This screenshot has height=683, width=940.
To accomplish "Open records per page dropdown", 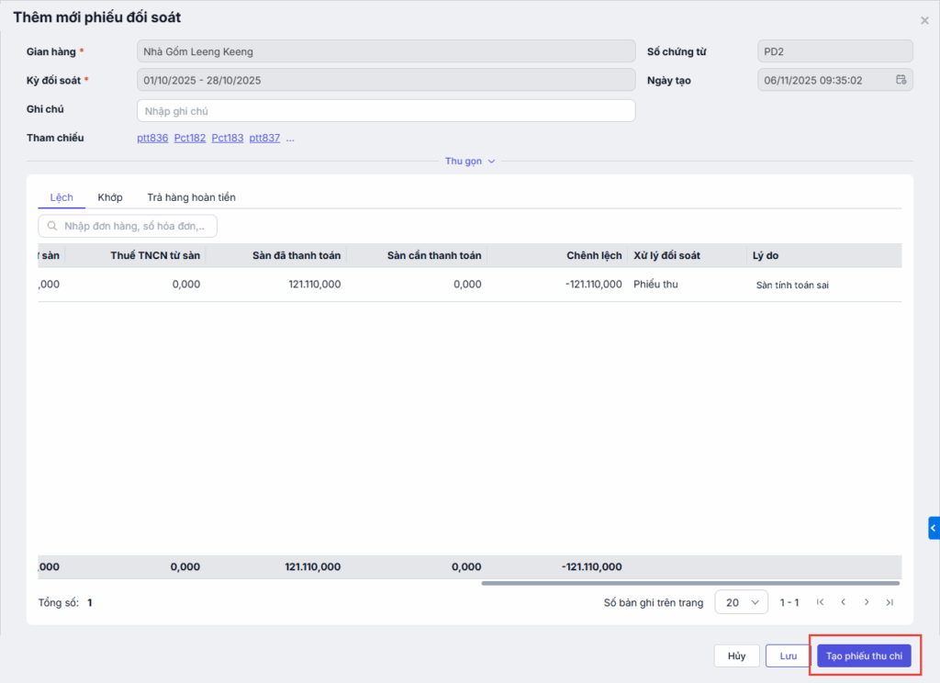I will (741, 602).
